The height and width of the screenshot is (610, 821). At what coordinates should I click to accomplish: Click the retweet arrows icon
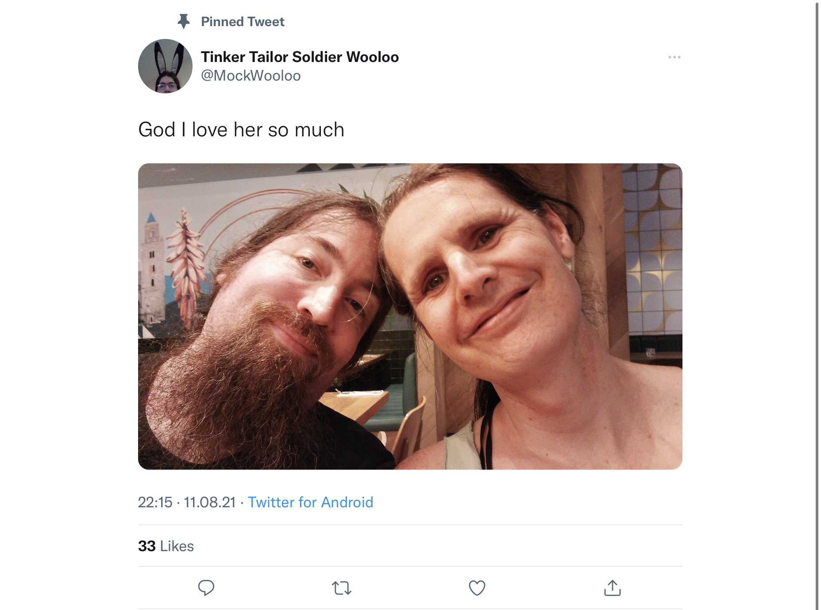pyautogui.click(x=341, y=588)
